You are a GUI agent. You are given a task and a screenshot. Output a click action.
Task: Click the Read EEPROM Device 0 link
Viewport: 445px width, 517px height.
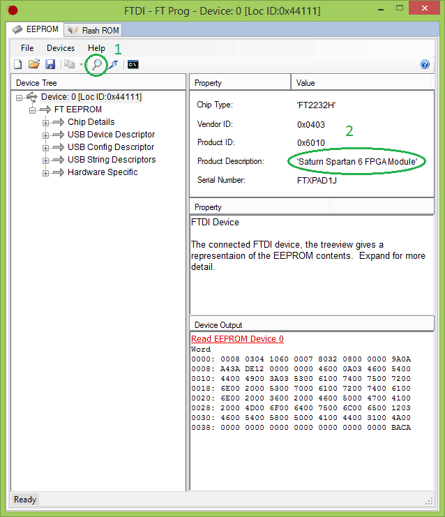tap(237, 339)
